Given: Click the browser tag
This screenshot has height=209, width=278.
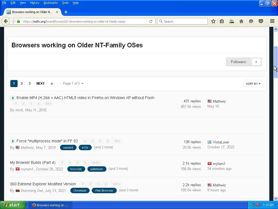Looking at the screenshot, I should click(76, 169).
